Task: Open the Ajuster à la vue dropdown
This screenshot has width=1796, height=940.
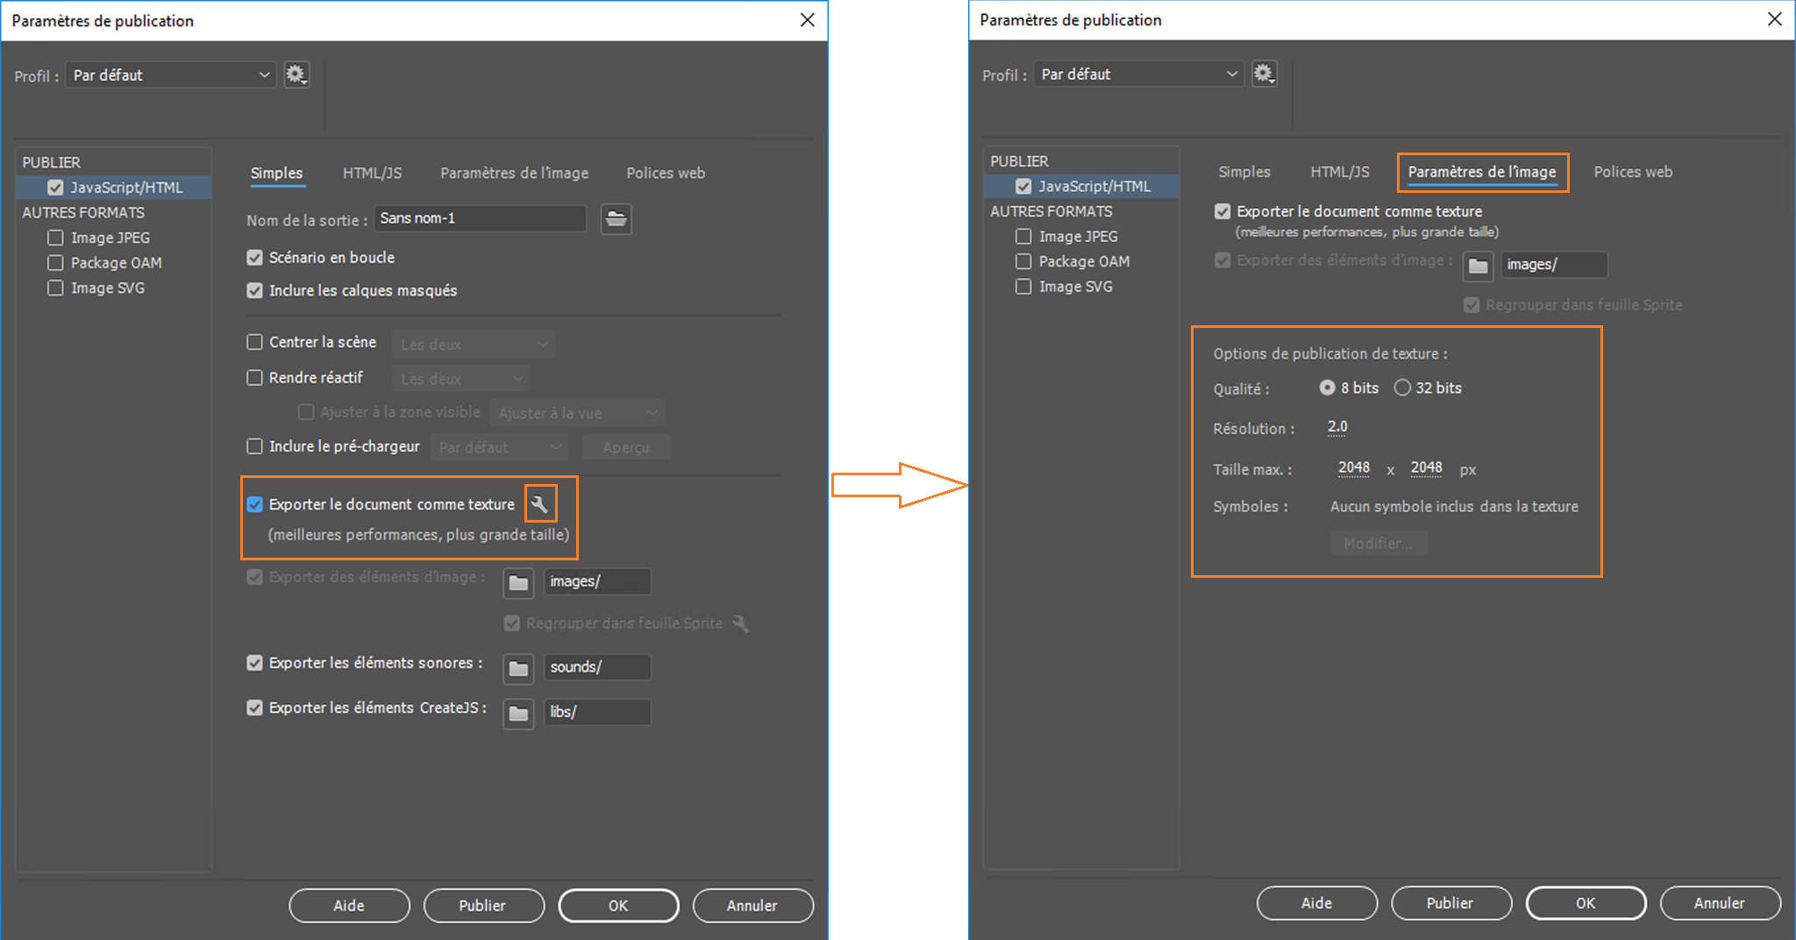Action: [x=577, y=413]
